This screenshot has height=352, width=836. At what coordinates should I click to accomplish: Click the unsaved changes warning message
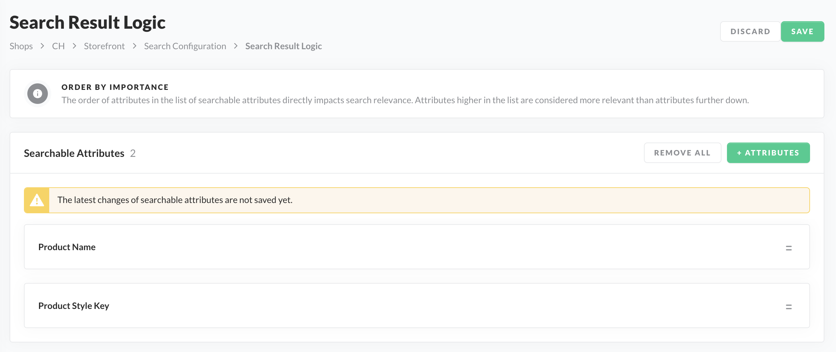click(x=175, y=200)
